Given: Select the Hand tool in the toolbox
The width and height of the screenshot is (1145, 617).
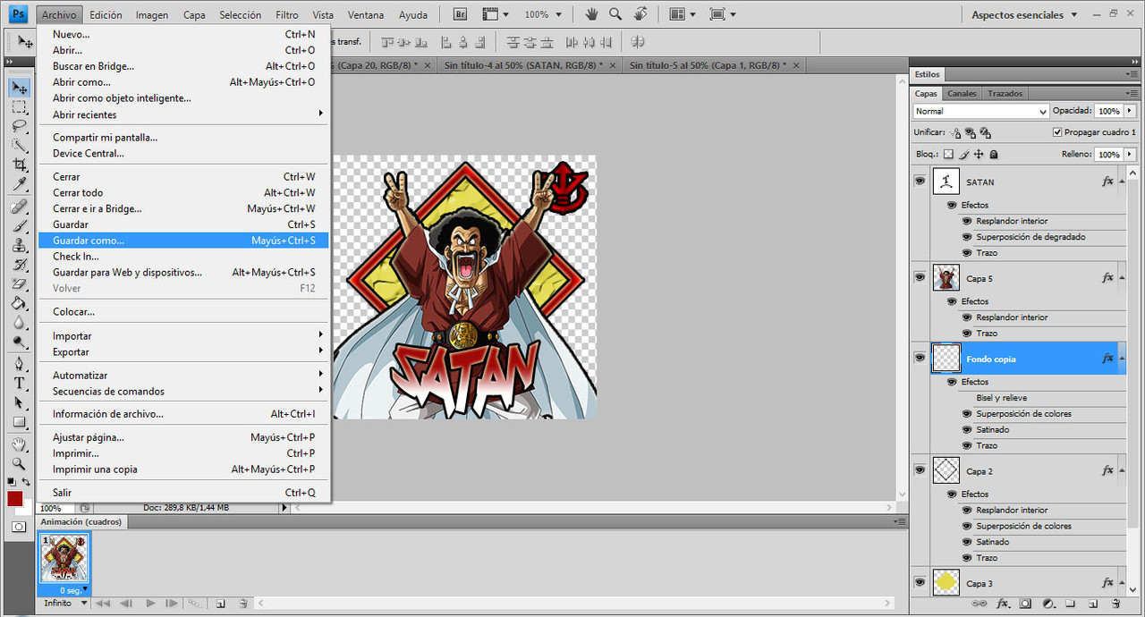Looking at the screenshot, I should tap(19, 444).
